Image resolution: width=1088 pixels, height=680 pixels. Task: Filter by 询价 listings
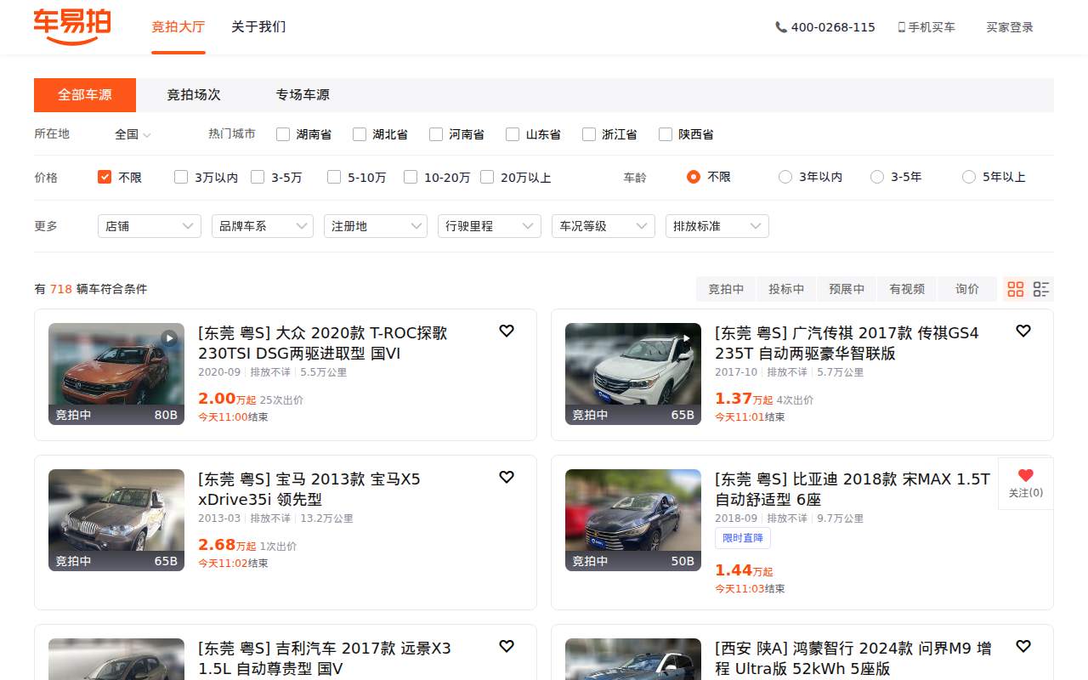[967, 289]
